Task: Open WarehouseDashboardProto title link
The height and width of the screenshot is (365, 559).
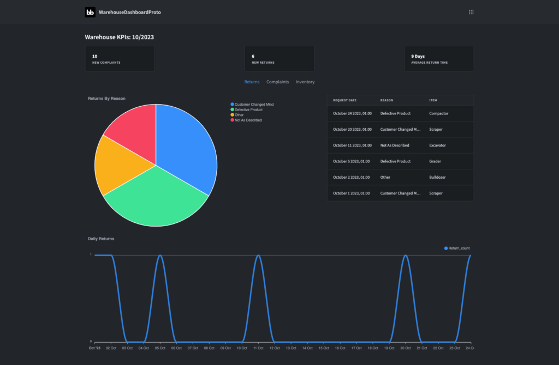Action: [x=130, y=12]
